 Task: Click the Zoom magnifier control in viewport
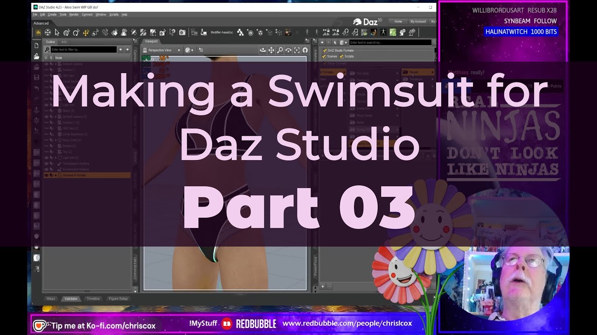(280, 50)
